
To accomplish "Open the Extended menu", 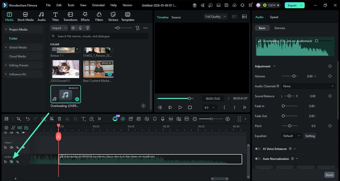I will click(x=98, y=5).
